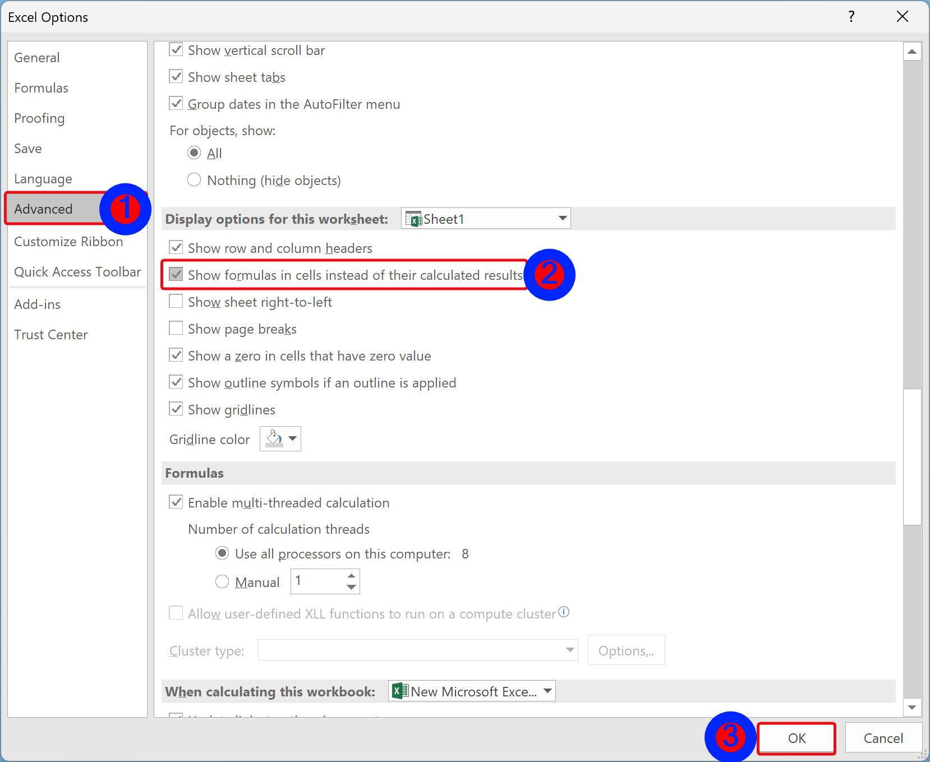Click the manual threads number field
This screenshot has width=930, height=762.
tap(317, 581)
